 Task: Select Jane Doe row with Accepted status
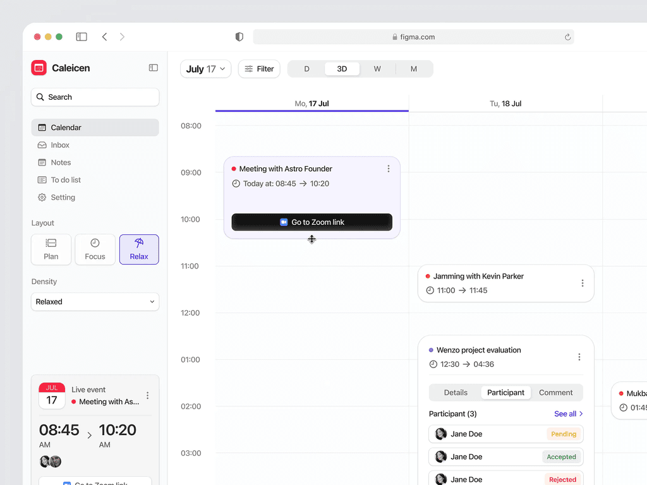pos(505,457)
